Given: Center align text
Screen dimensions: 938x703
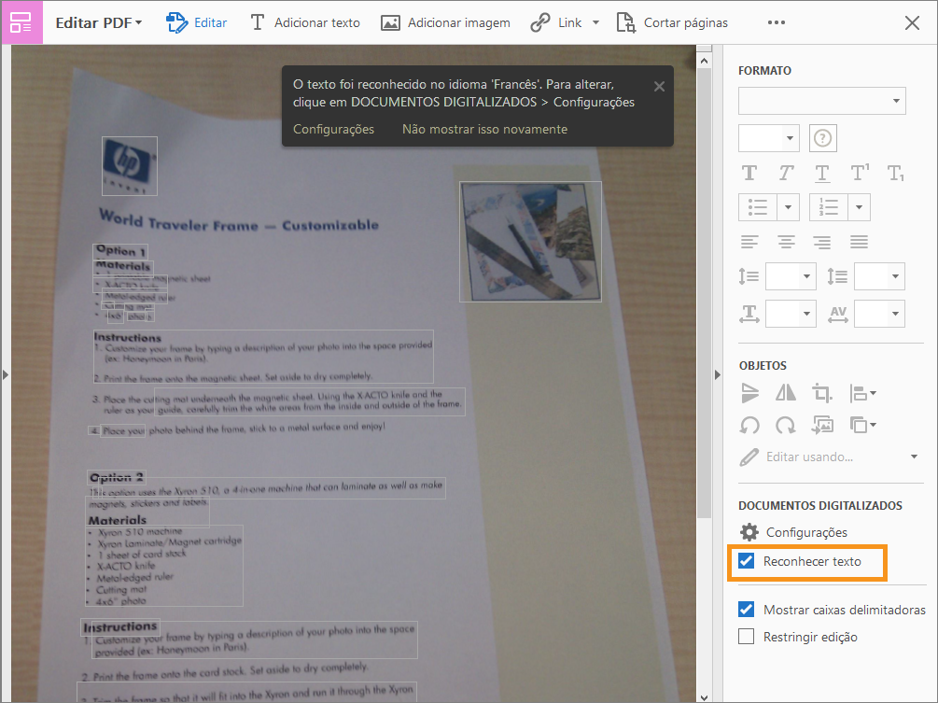Looking at the screenshot, I should pos(786,242).
